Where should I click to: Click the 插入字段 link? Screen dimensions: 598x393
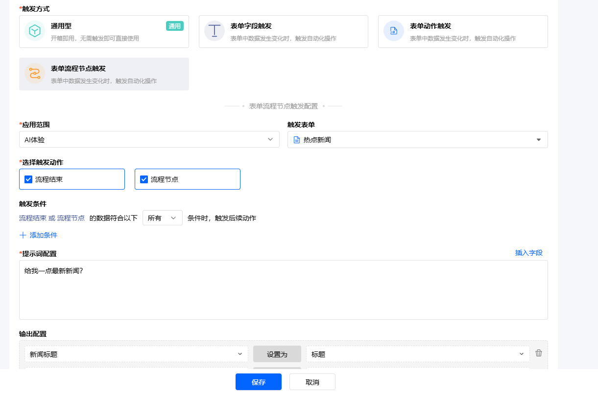pyautogui.click(x=529, y=253)
